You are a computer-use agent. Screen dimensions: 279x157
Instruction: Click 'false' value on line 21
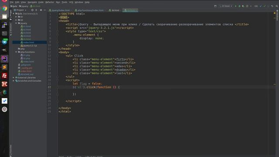point(96,84)
